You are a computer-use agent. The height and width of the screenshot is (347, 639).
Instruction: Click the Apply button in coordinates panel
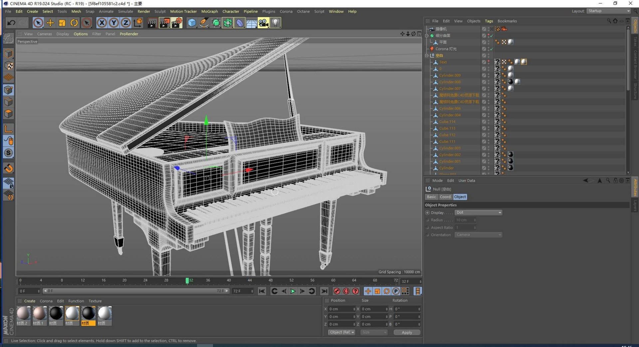[x=407, y=332]
